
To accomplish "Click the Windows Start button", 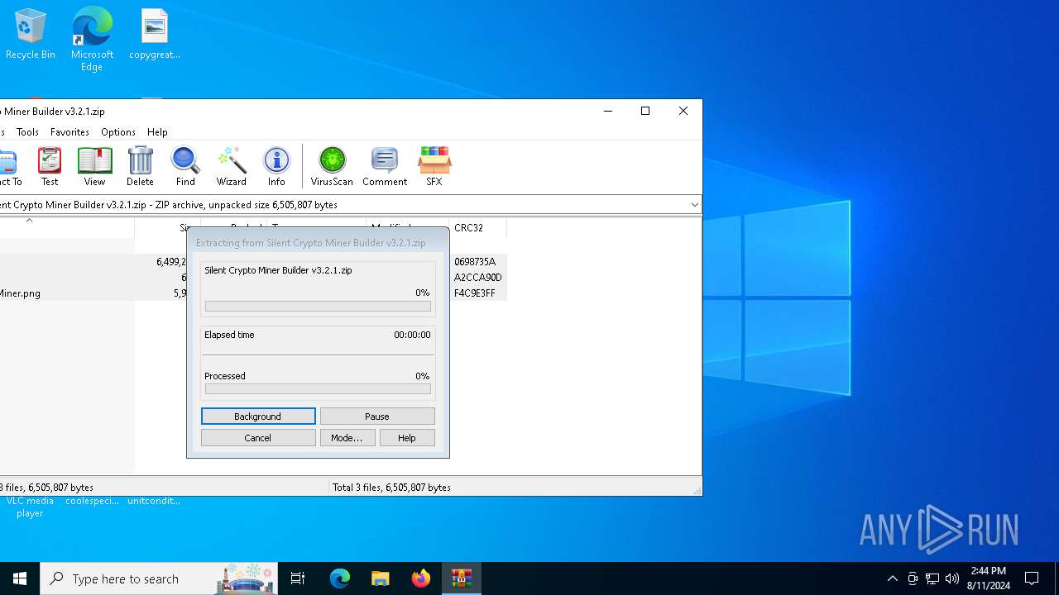I will tap(20, 578).
